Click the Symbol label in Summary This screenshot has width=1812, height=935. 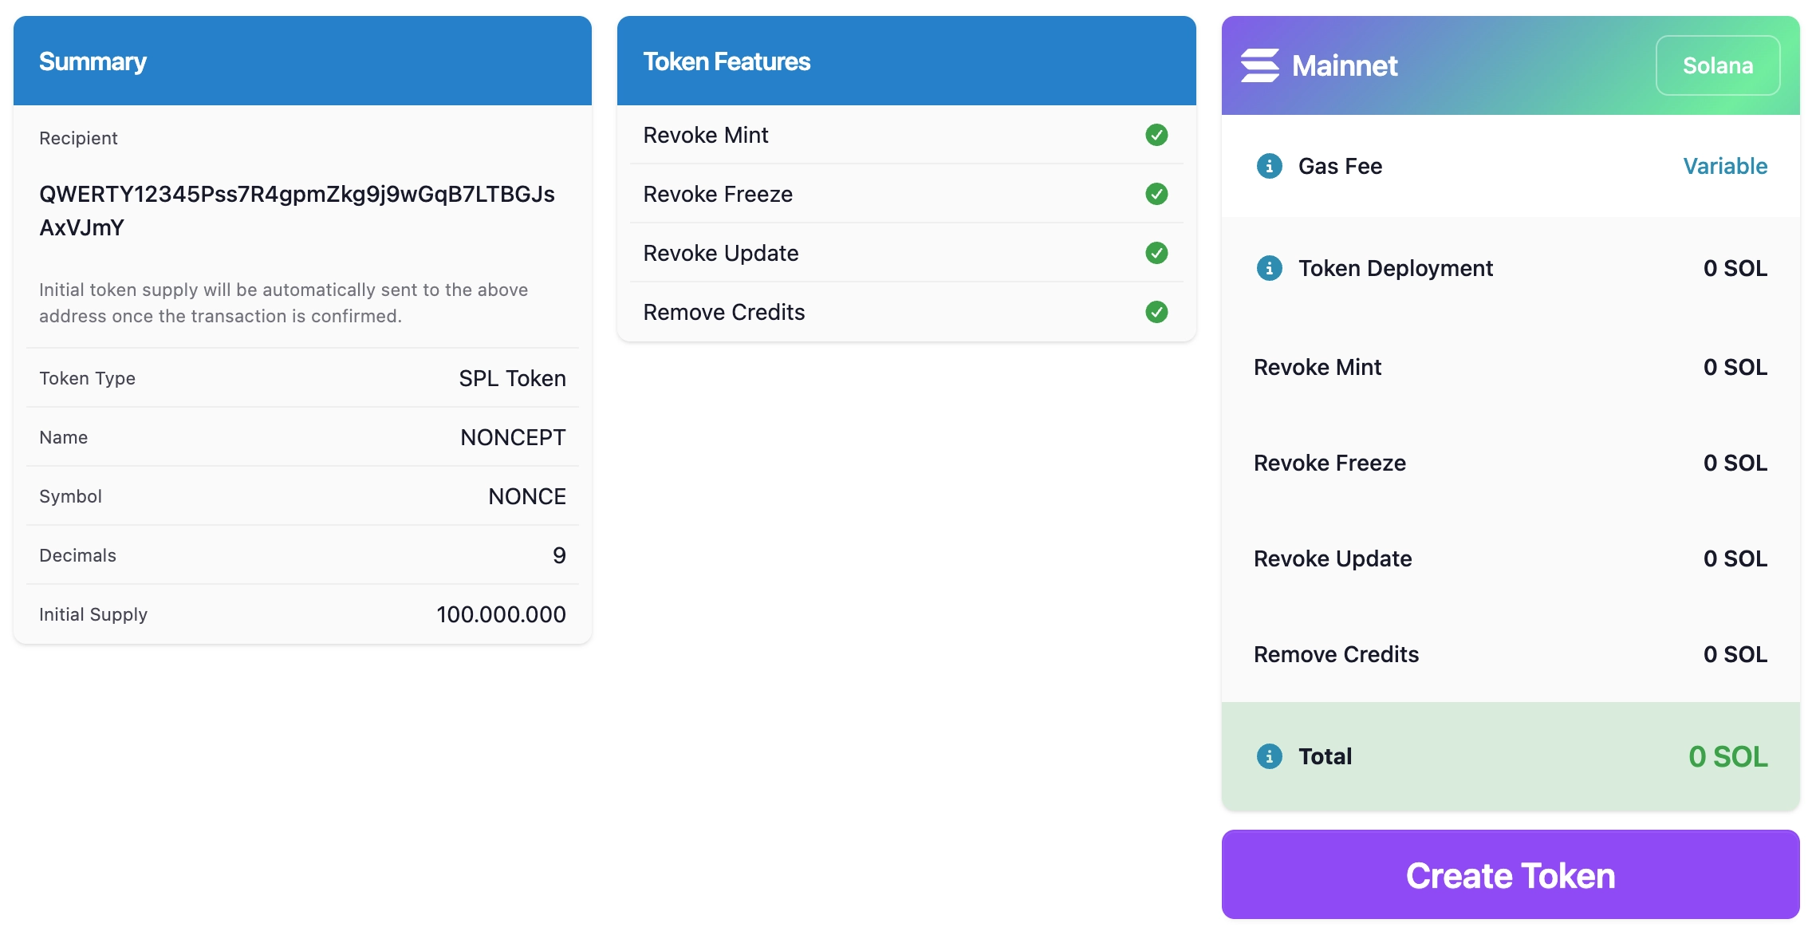70,496
